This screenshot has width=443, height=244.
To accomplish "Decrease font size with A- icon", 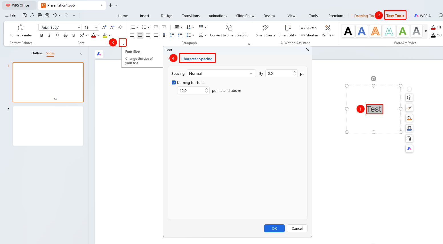I will [112, 27].
